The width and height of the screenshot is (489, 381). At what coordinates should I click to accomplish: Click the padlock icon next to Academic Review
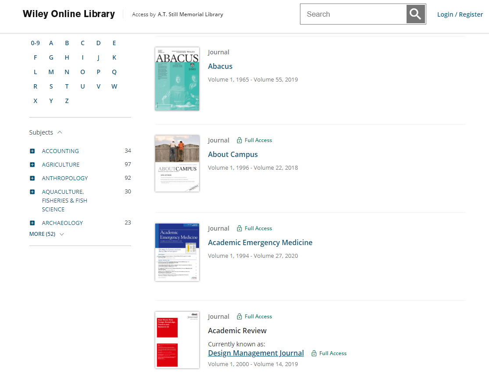239,316
